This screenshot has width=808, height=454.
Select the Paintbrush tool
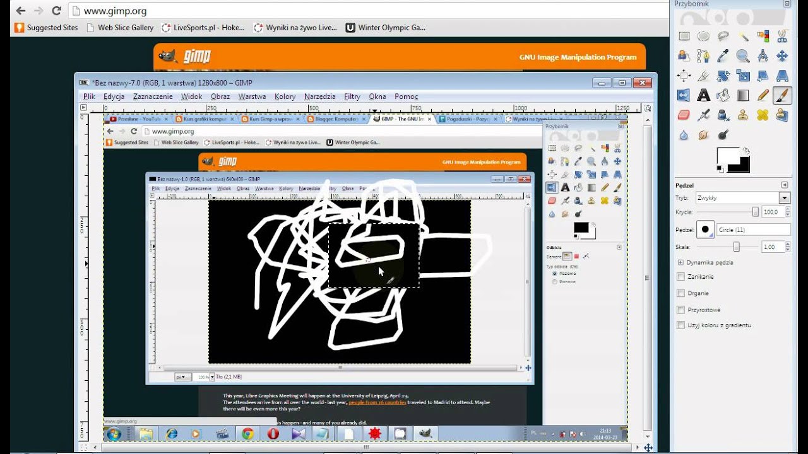(782, 95)
